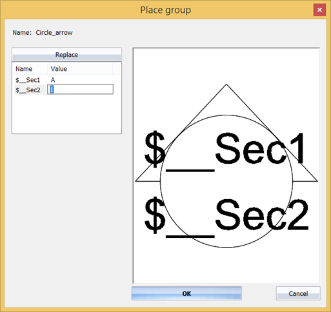Click the Replace button
Screen dimensions: 331x312
pyautogui.click(x=66, y=55)
